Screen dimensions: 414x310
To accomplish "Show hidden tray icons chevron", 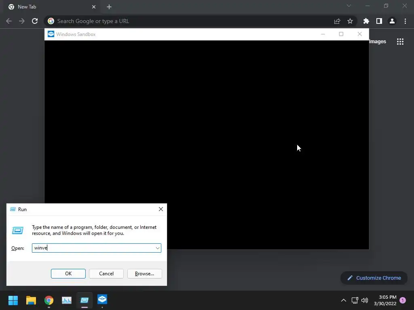I will click(x=344, y=300).
